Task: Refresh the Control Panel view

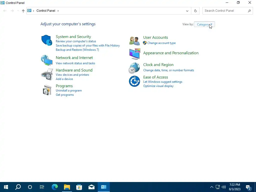Action: click(x=195, y=11)
